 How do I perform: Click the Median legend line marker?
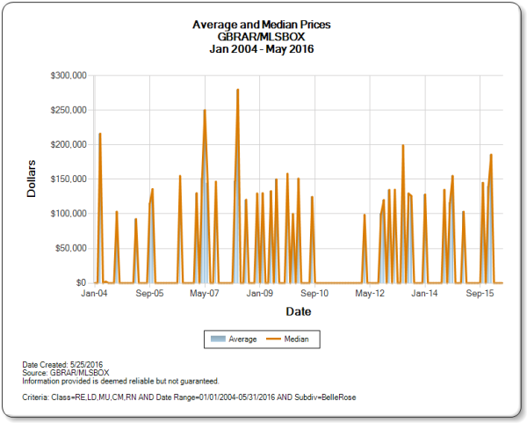pyautogui.click(x=273, y=339)
